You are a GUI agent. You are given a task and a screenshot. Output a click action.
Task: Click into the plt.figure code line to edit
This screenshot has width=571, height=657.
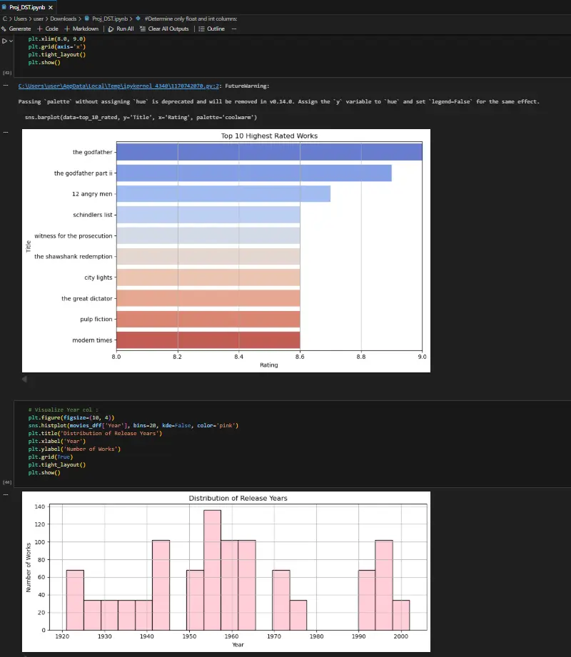coord(71,417)
